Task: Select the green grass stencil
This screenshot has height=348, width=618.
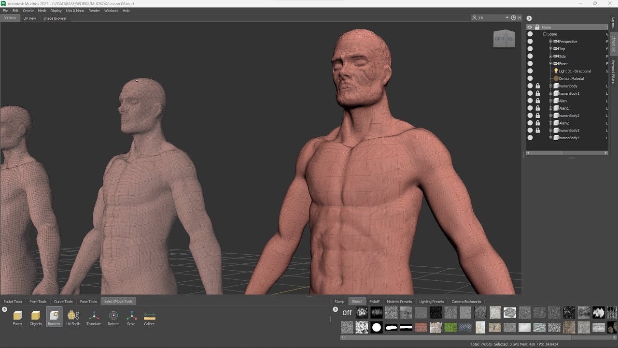Action: tap(450, 328)
